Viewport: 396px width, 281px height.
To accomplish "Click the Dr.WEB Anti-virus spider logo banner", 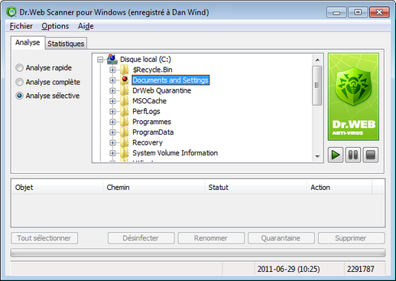I will pyautogui.click(x=353, y=96).
